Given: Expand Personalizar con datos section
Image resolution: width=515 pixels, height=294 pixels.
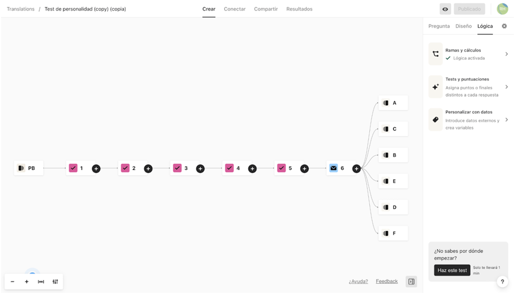Looking at the screenshot, I should (x=469, y=120).
